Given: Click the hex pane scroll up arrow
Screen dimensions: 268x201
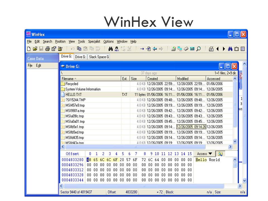Looking at the screenshot, I should [x=235, y=160].
